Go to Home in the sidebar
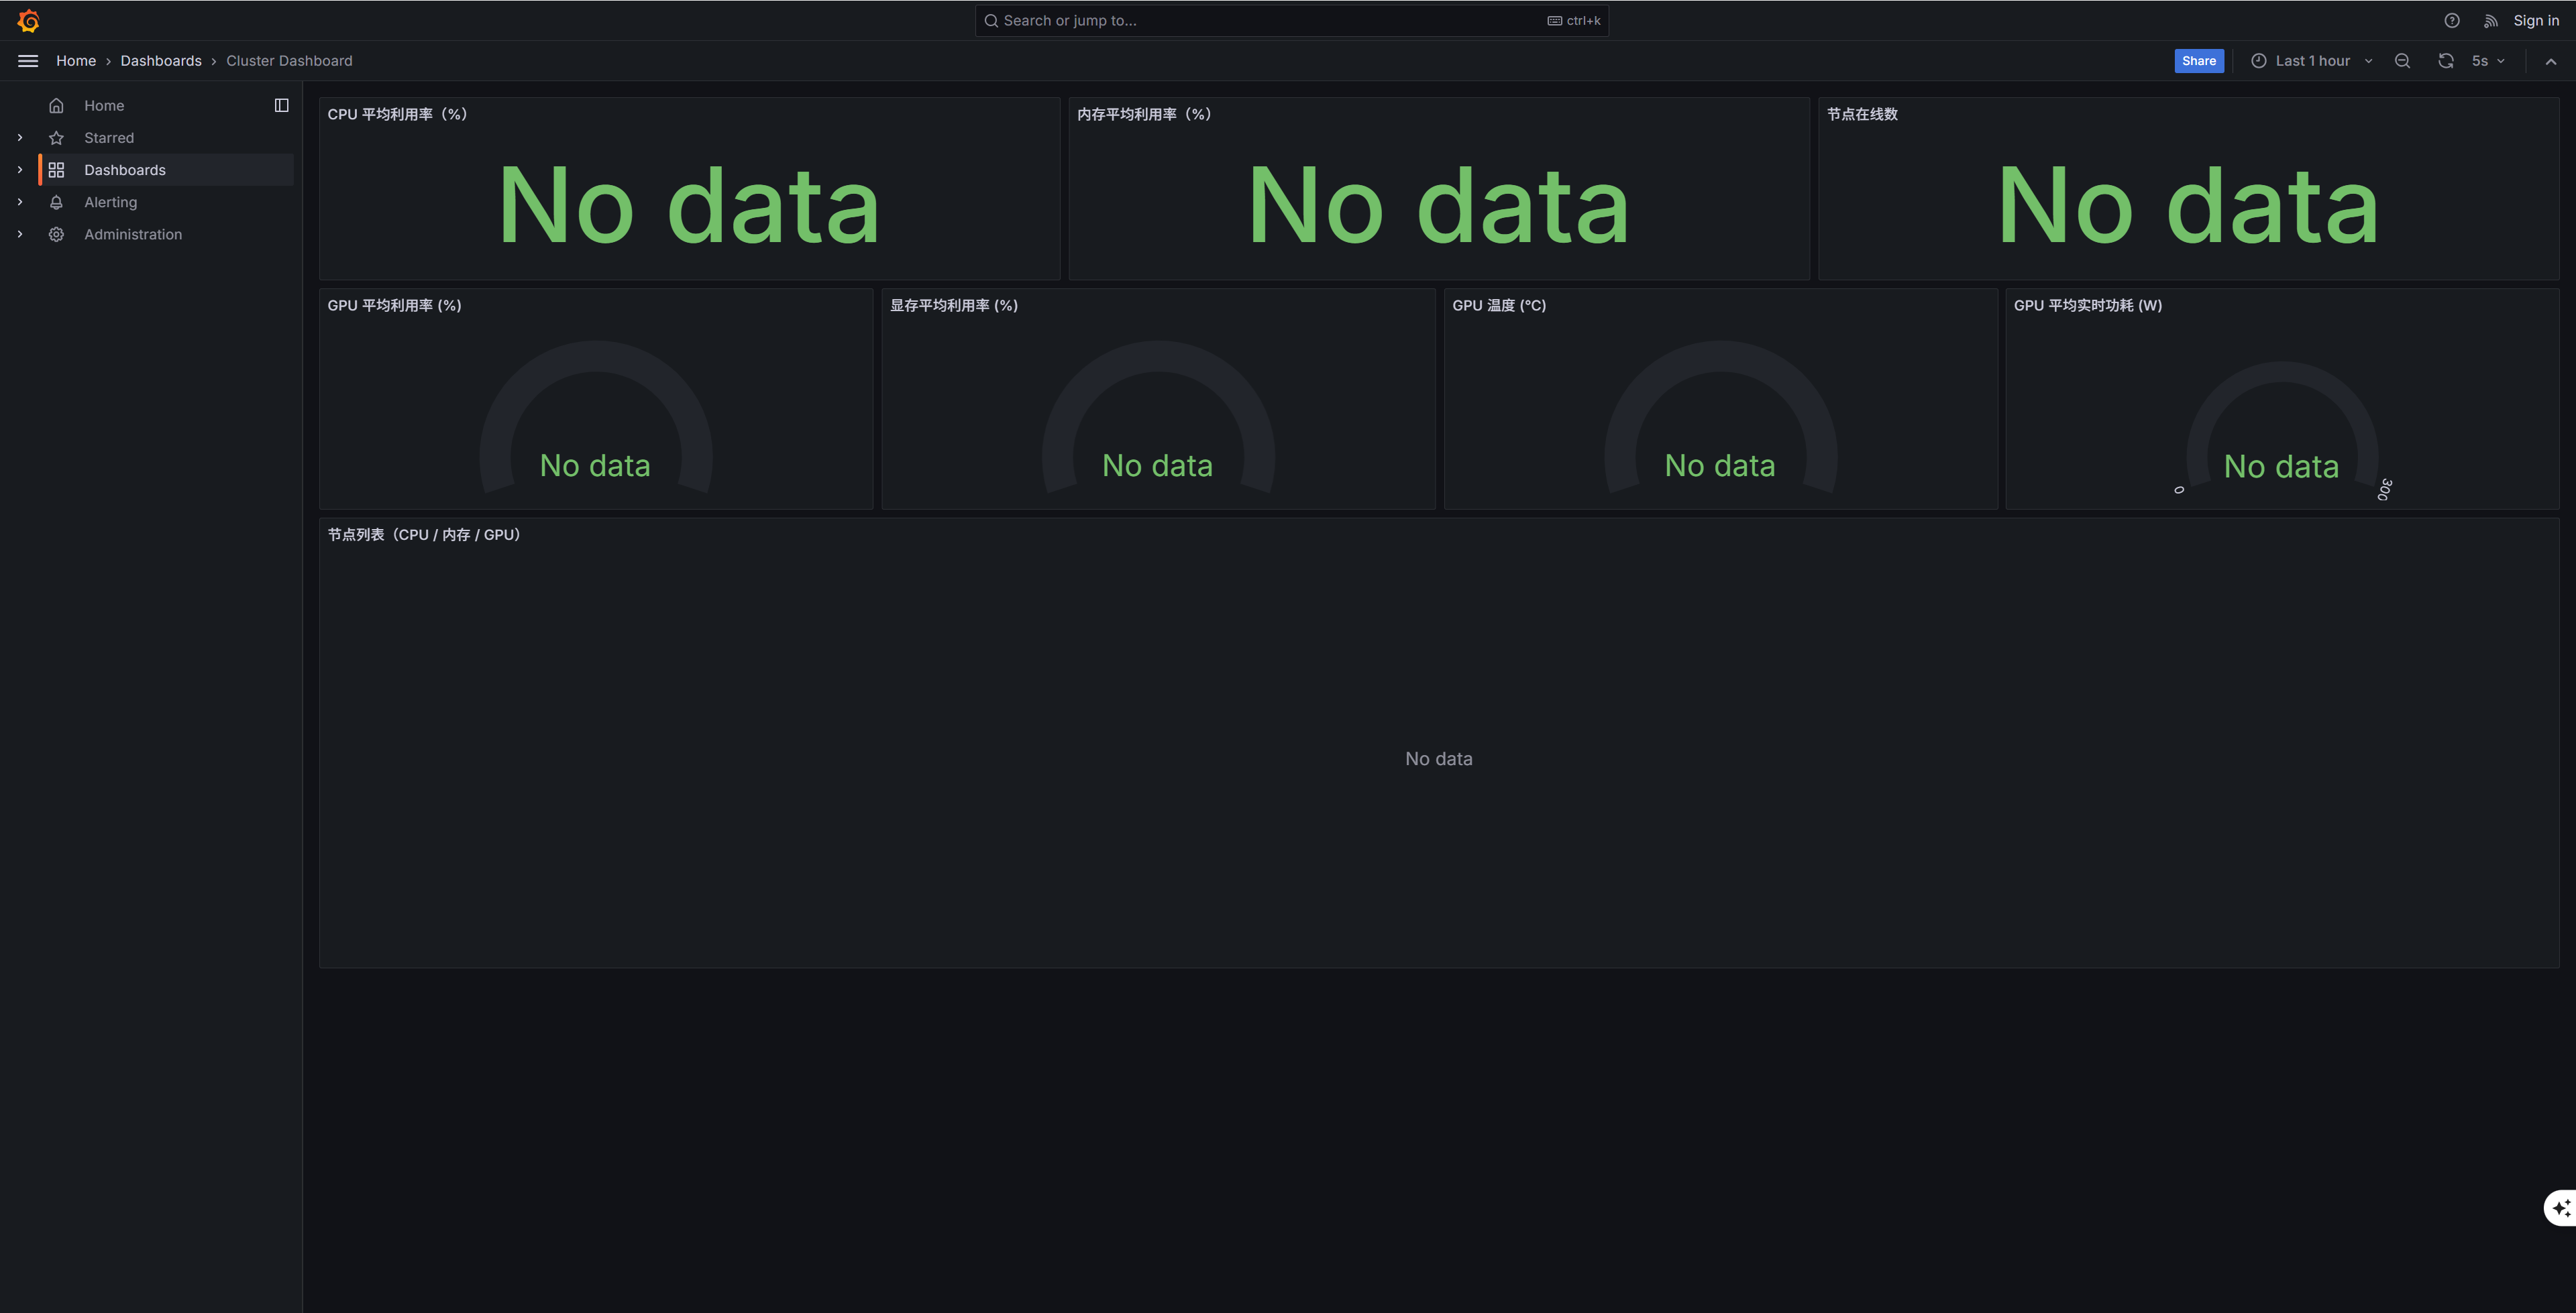This screenshot has height=1313, width=2576. click(104, 105)
